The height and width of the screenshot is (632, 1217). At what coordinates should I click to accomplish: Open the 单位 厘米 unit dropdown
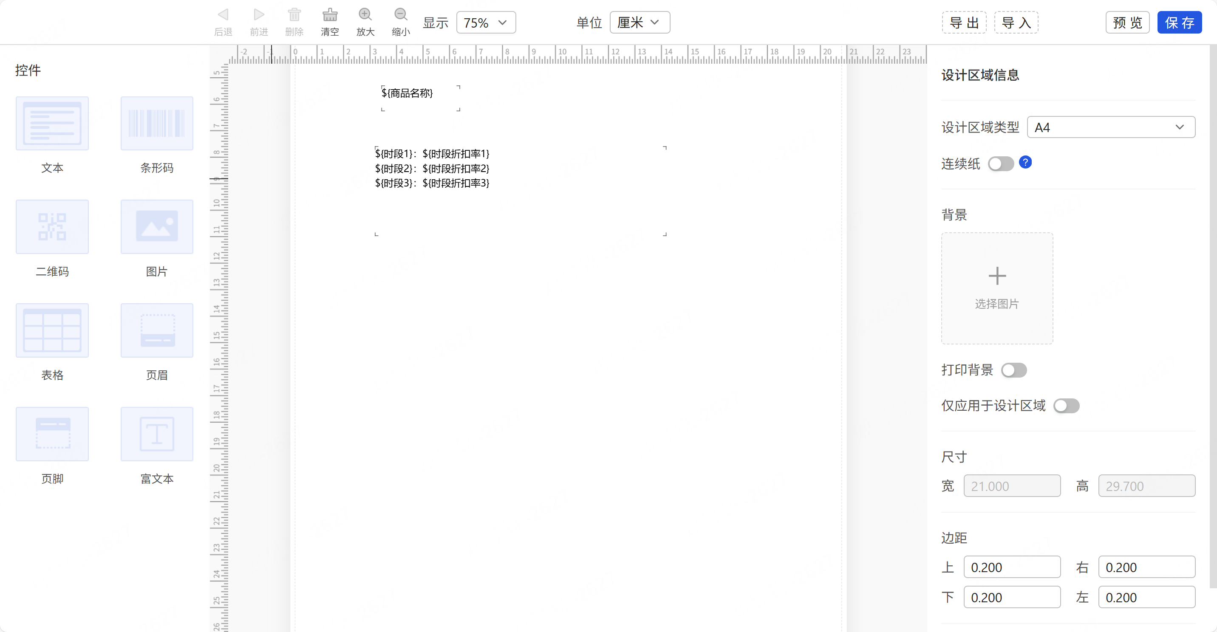tap(639, 23)
